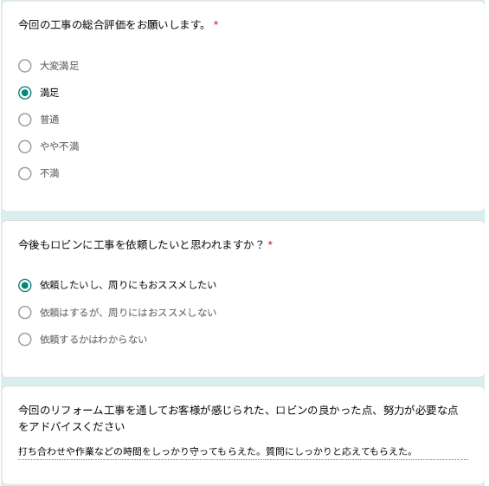Viewport: 489px width, 486px height.
Task: Click the 普通 option label
Action: 49,120
